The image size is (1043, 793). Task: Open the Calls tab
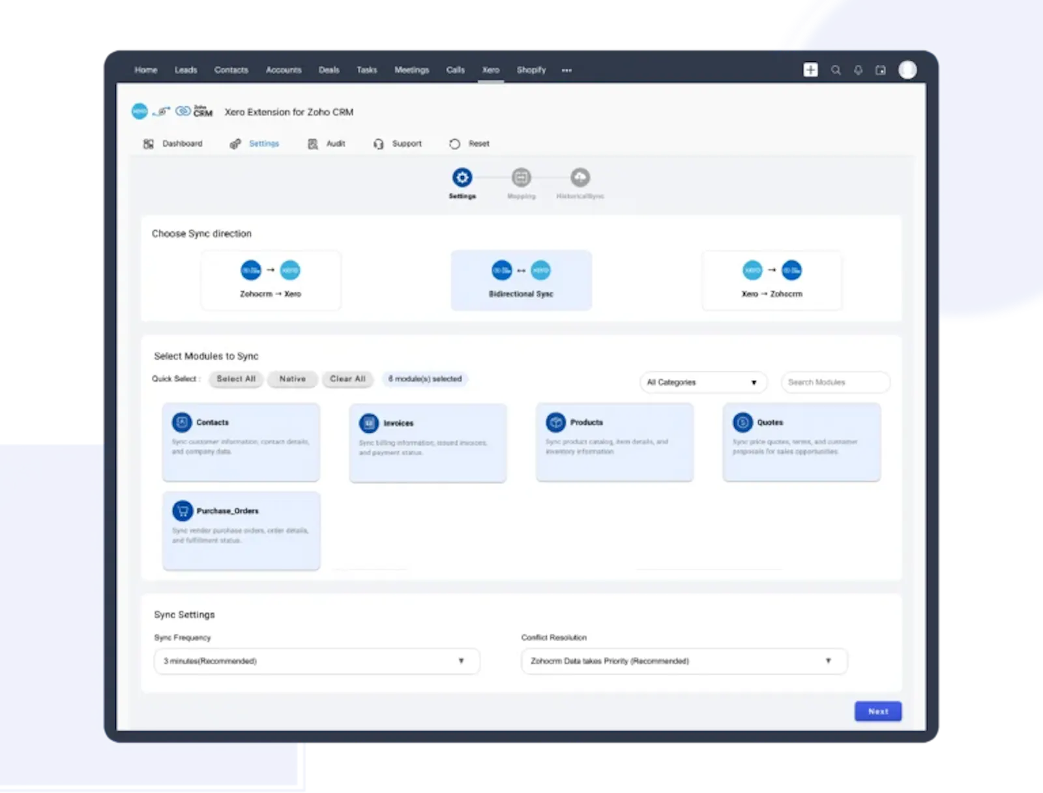pos(456,70)
